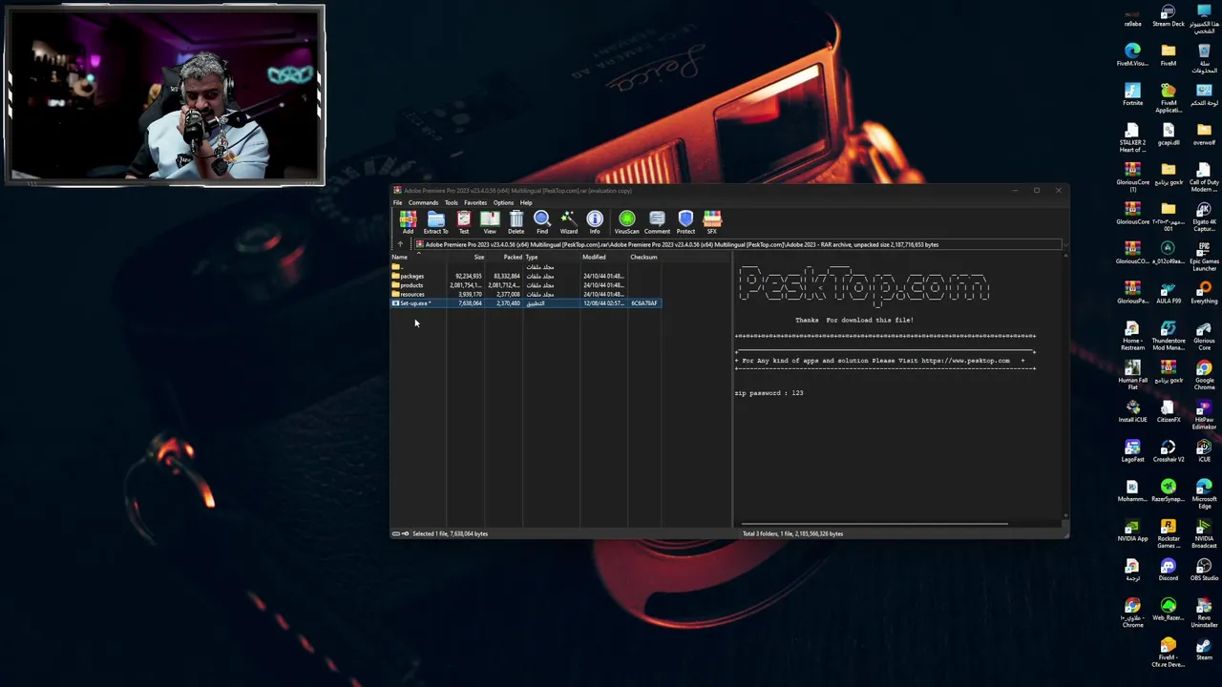Select the Install iCUE desktop icon

tap(1132, 411)
